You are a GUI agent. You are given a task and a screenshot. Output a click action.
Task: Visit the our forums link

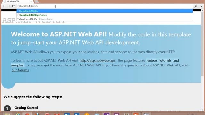pyautogui.click(x=20, y=70)
